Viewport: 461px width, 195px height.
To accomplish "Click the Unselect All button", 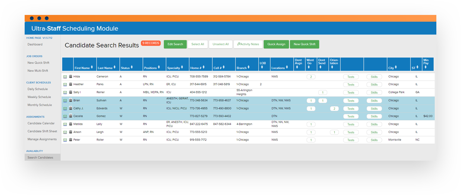I will (220, 44).
